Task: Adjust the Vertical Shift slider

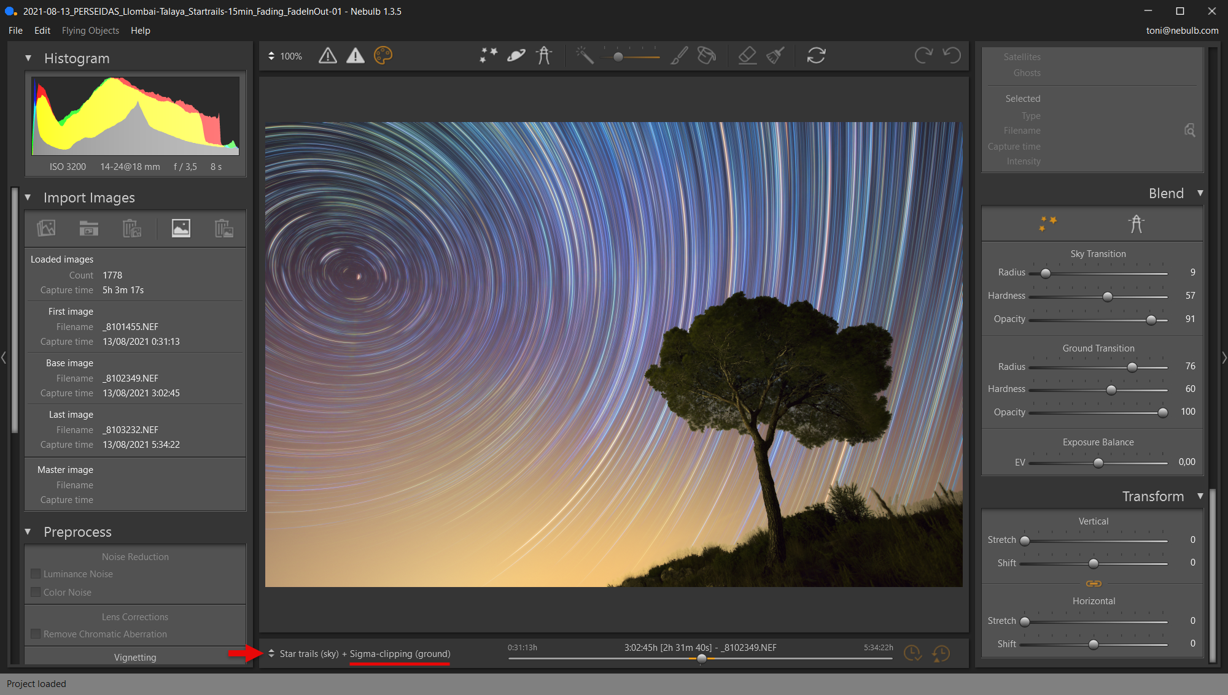Action: tap(1094, 564)
